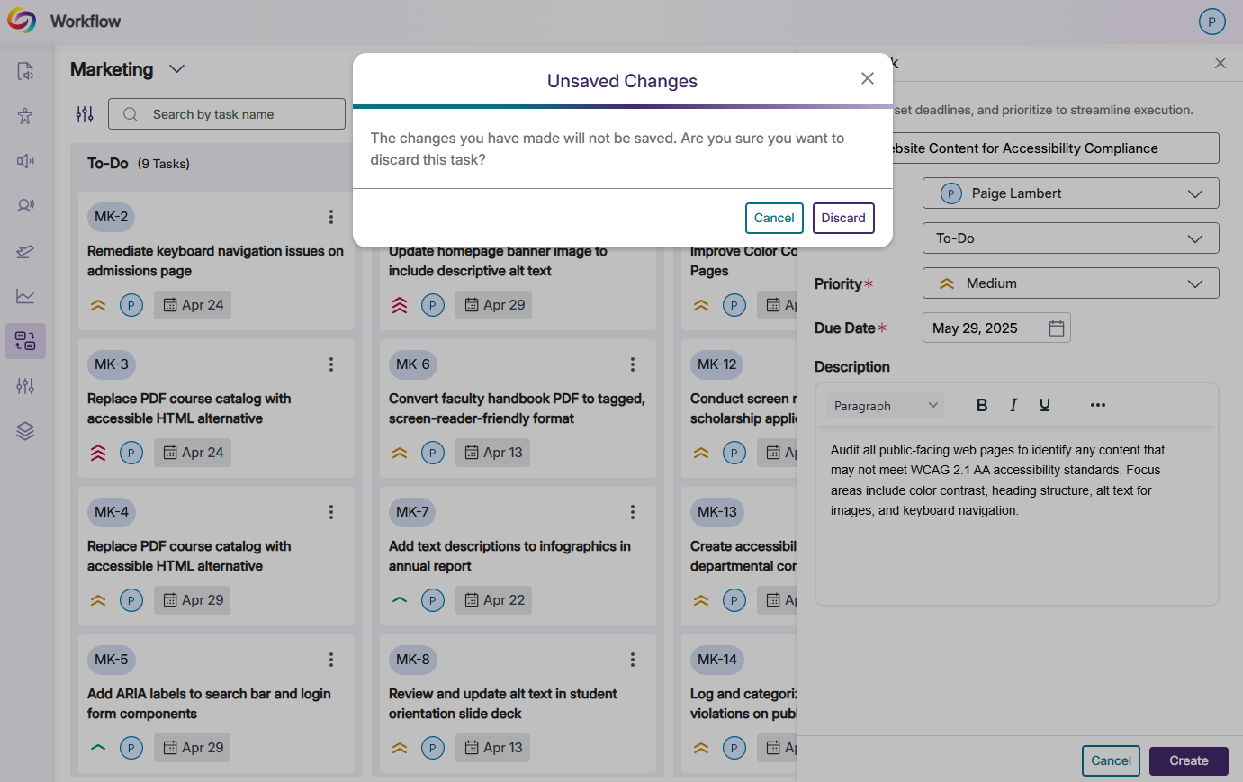1243x782 pixels.
Task: Open the Paragraph style dropdown
Action: (x=885, y=406)
